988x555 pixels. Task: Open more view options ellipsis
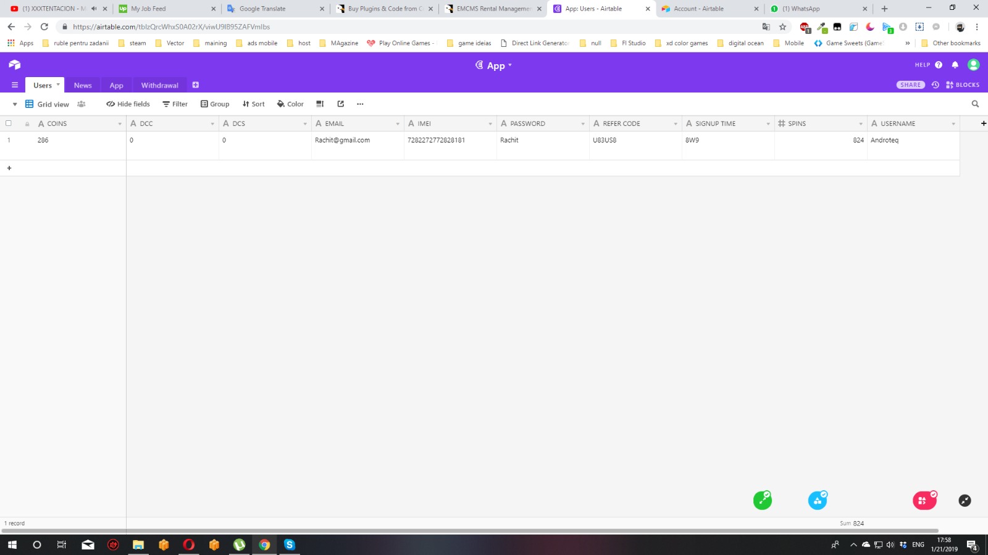click(361, 104)
